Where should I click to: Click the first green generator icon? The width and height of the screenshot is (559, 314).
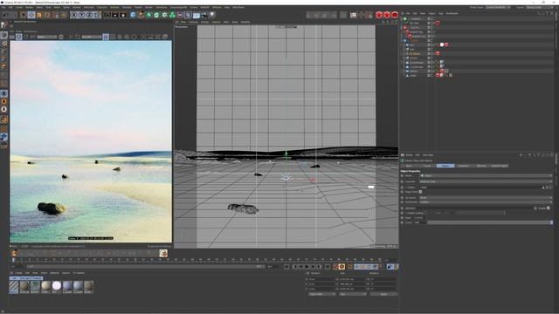[x=148, y=15]
